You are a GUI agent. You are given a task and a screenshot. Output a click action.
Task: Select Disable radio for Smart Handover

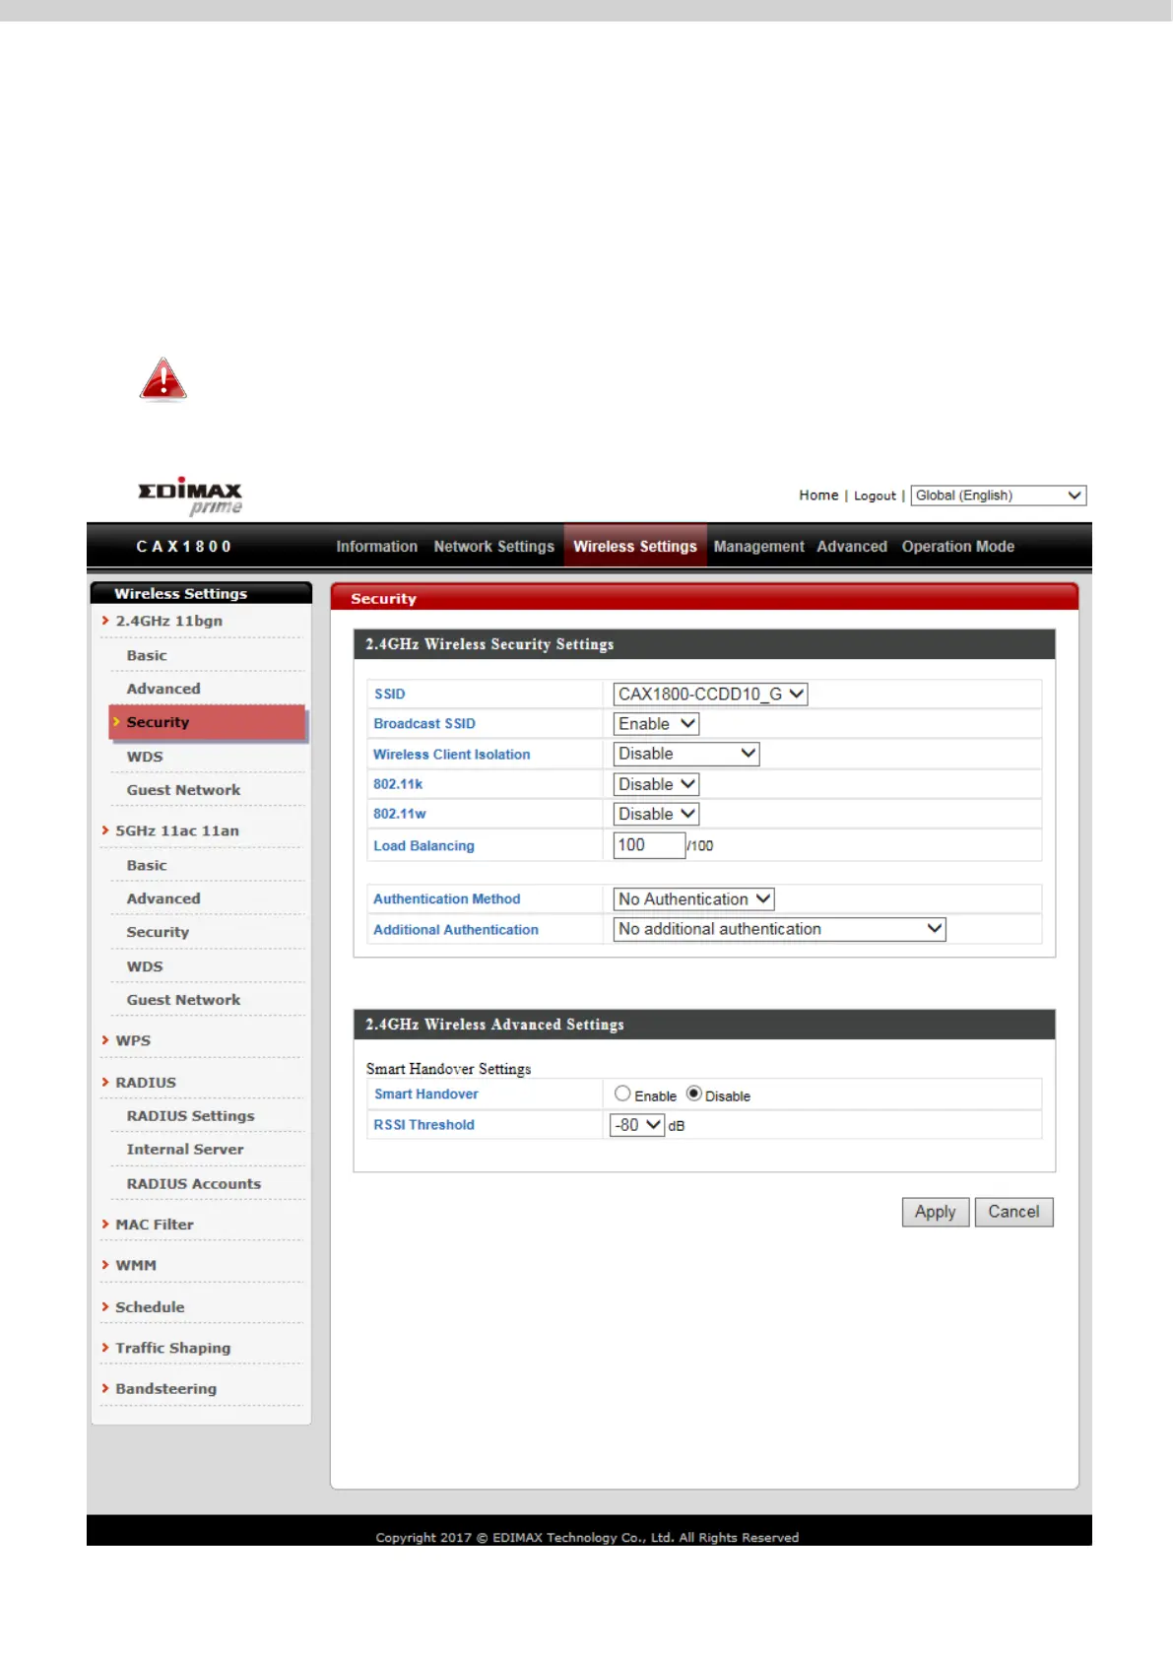point(694,1094)
